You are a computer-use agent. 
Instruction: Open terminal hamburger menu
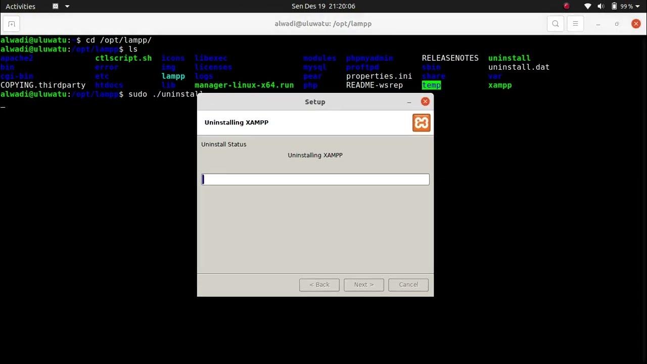pyautogui.click(x=575, y=24)
